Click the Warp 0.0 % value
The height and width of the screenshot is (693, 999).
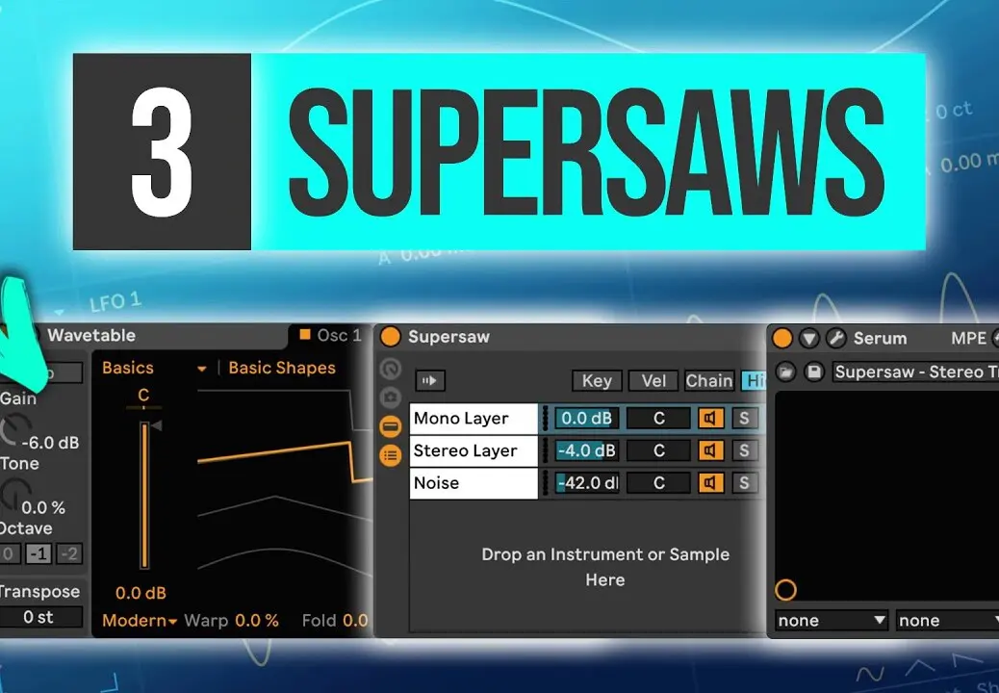click(x=257, y=621)
